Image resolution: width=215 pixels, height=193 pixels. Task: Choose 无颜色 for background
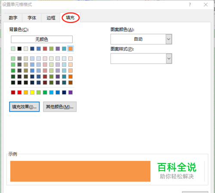[42, 39]
